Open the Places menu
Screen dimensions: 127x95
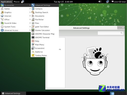[x=17, y=2]
